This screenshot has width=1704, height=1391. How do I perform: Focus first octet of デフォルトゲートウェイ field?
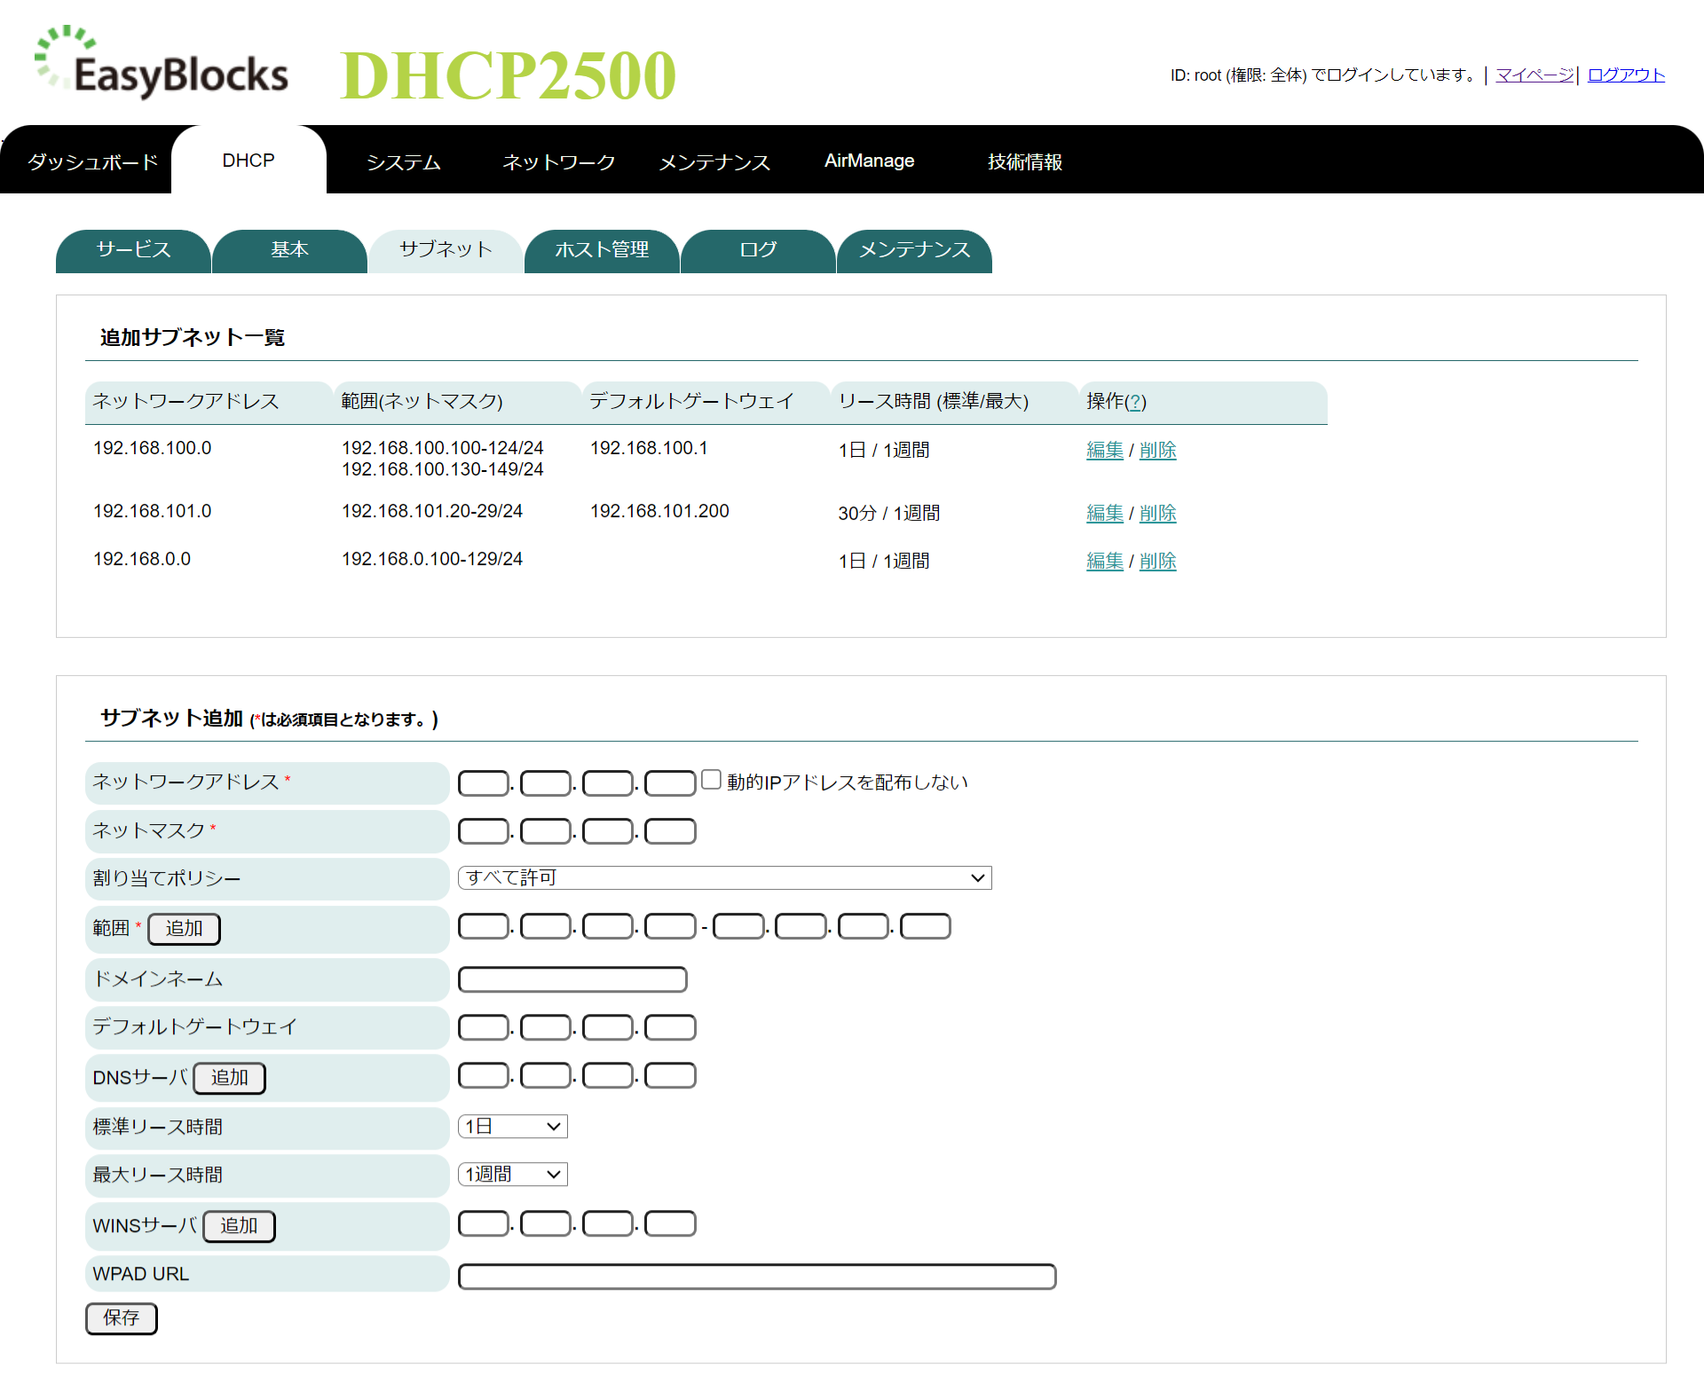pyautogui.click(x=484, y=1027)
